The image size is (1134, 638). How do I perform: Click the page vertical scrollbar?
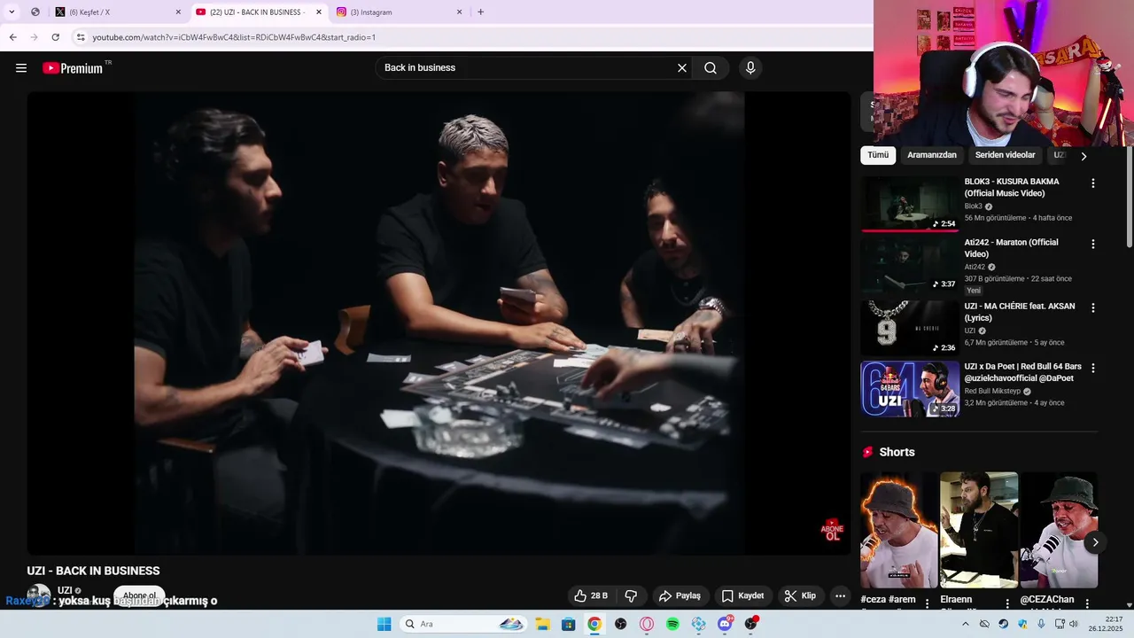coord(1129,198)
